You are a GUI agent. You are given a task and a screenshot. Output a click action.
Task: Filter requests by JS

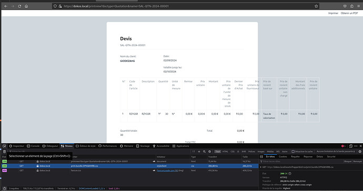238,152
